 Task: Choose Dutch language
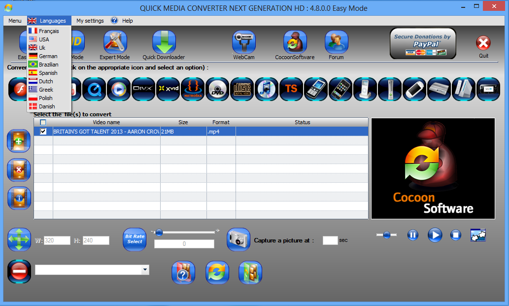click(x=49, y=81)
